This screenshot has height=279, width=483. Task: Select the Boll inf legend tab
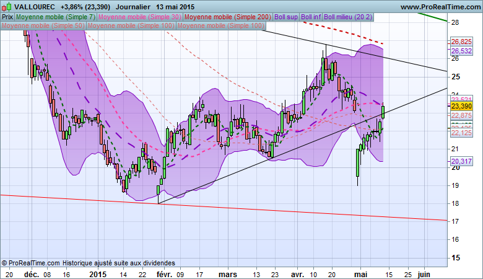pos(311,17)
